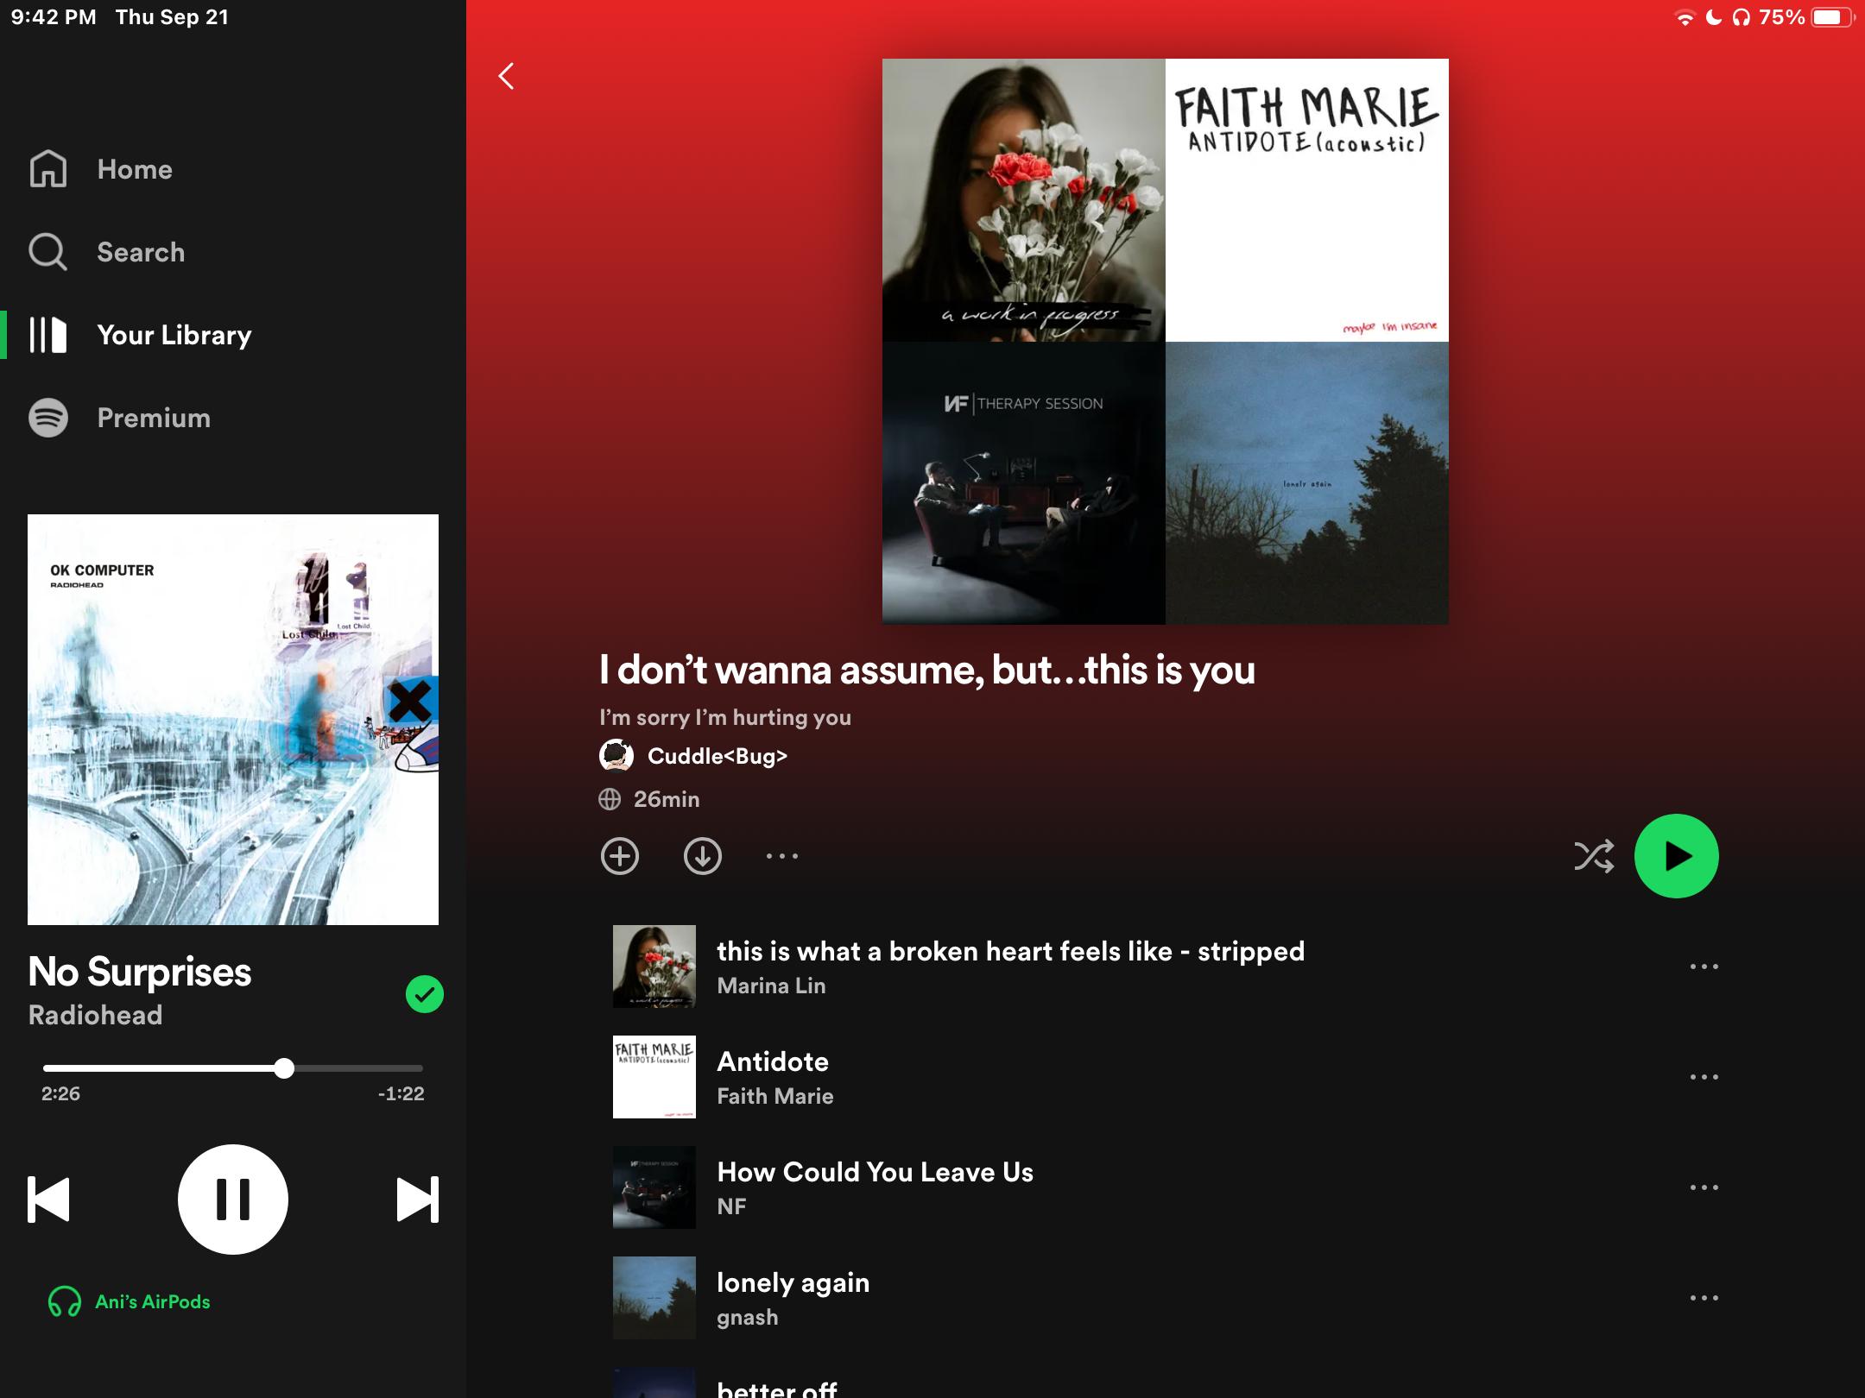Pause the currently playing song
Viewport: 1865px width, 1398px height.
pos(232,1200)
